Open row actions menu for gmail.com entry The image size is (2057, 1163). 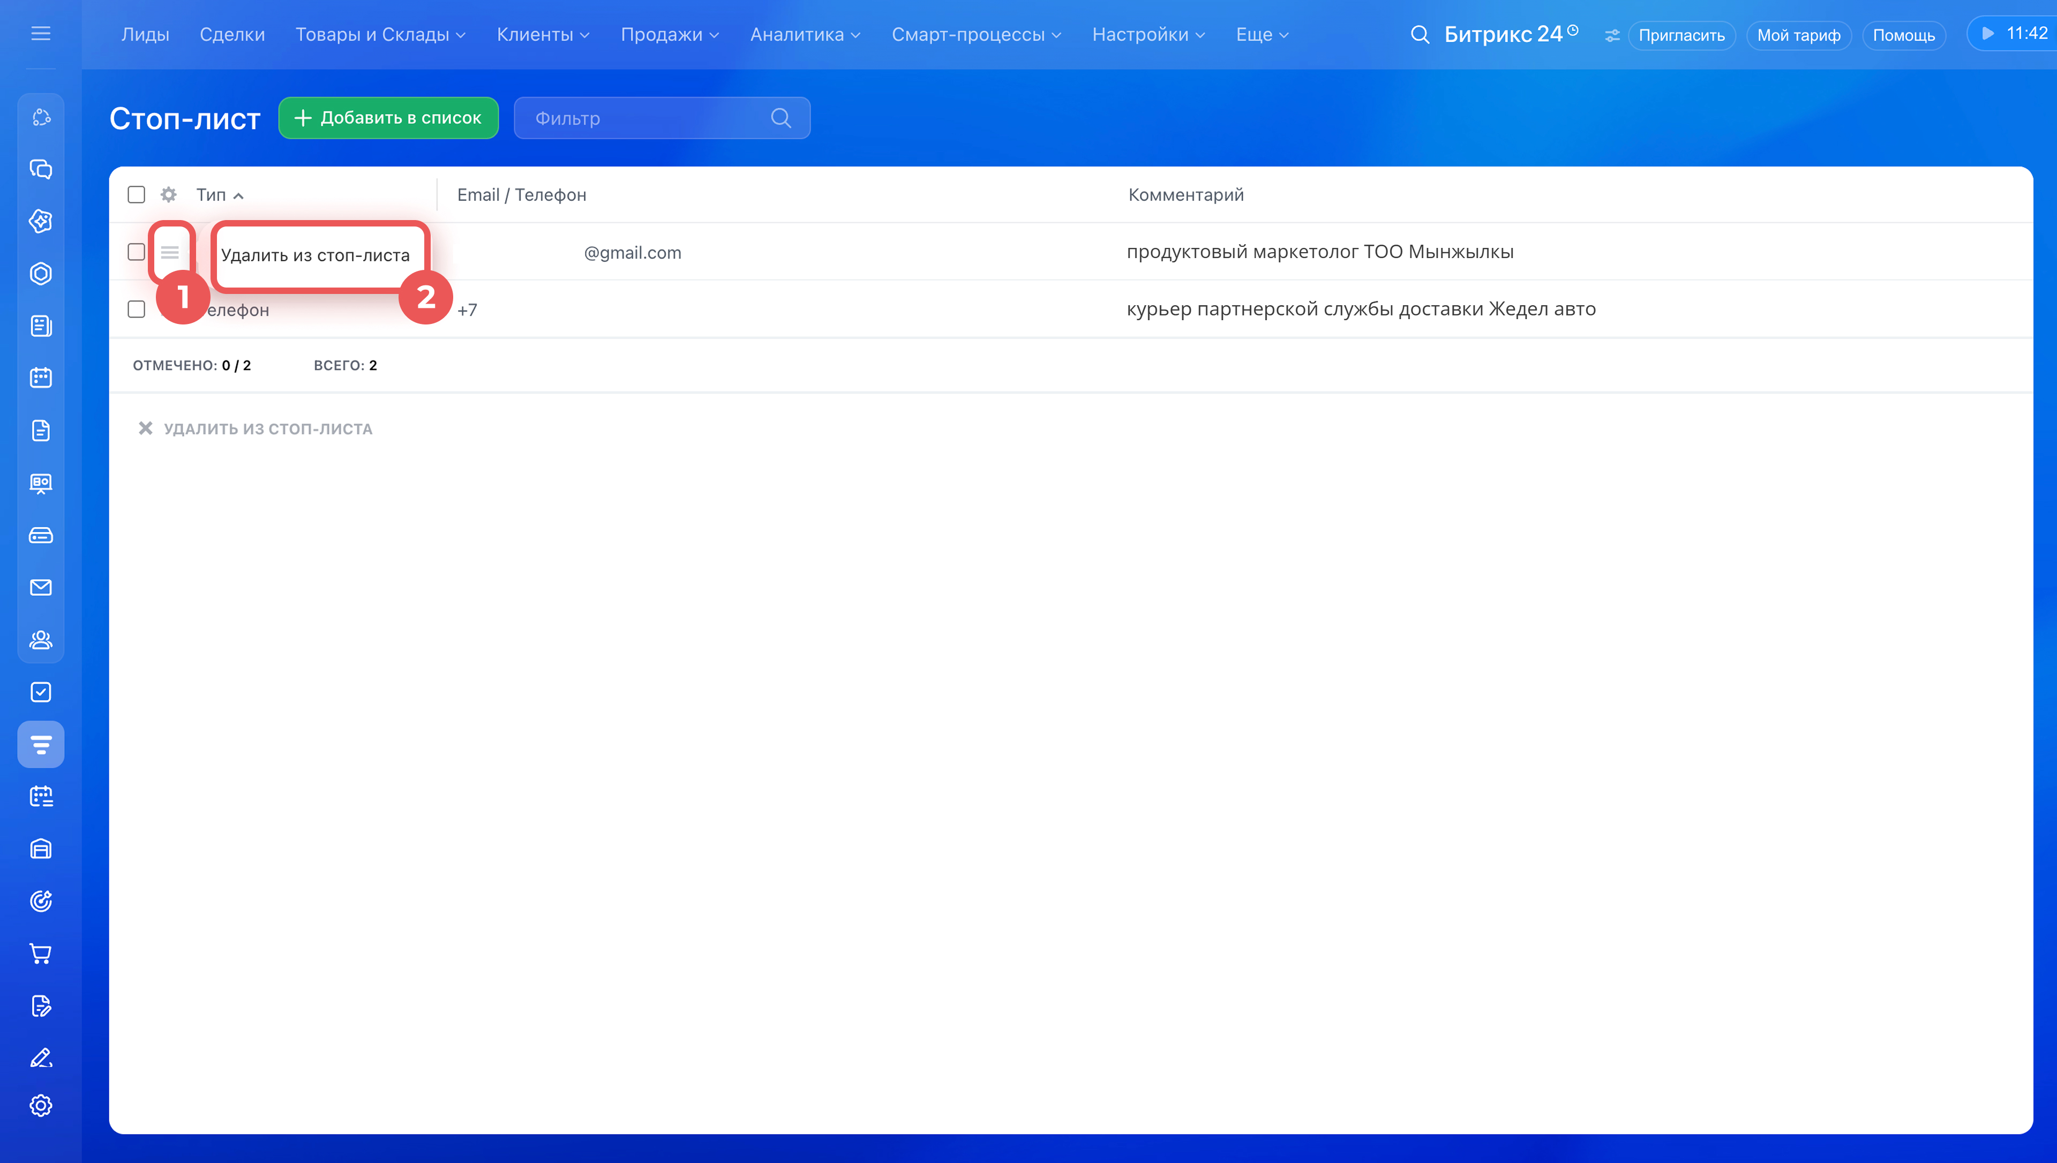tap(169, 252)
